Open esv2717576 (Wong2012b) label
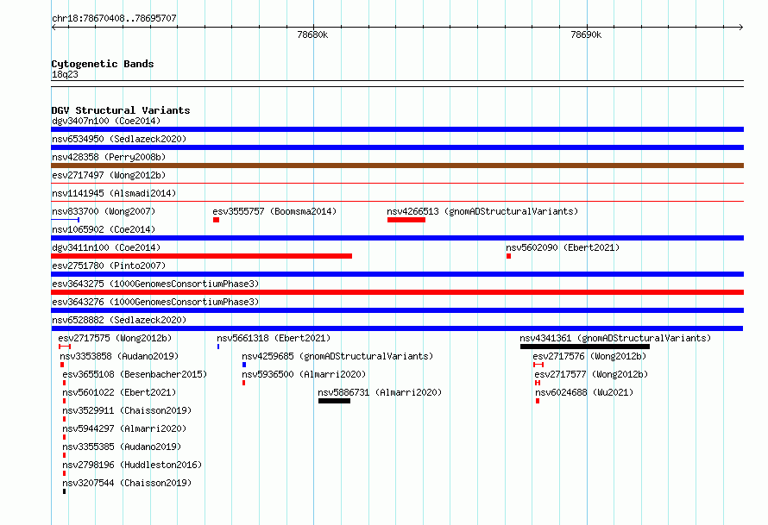 click(589, 356)
